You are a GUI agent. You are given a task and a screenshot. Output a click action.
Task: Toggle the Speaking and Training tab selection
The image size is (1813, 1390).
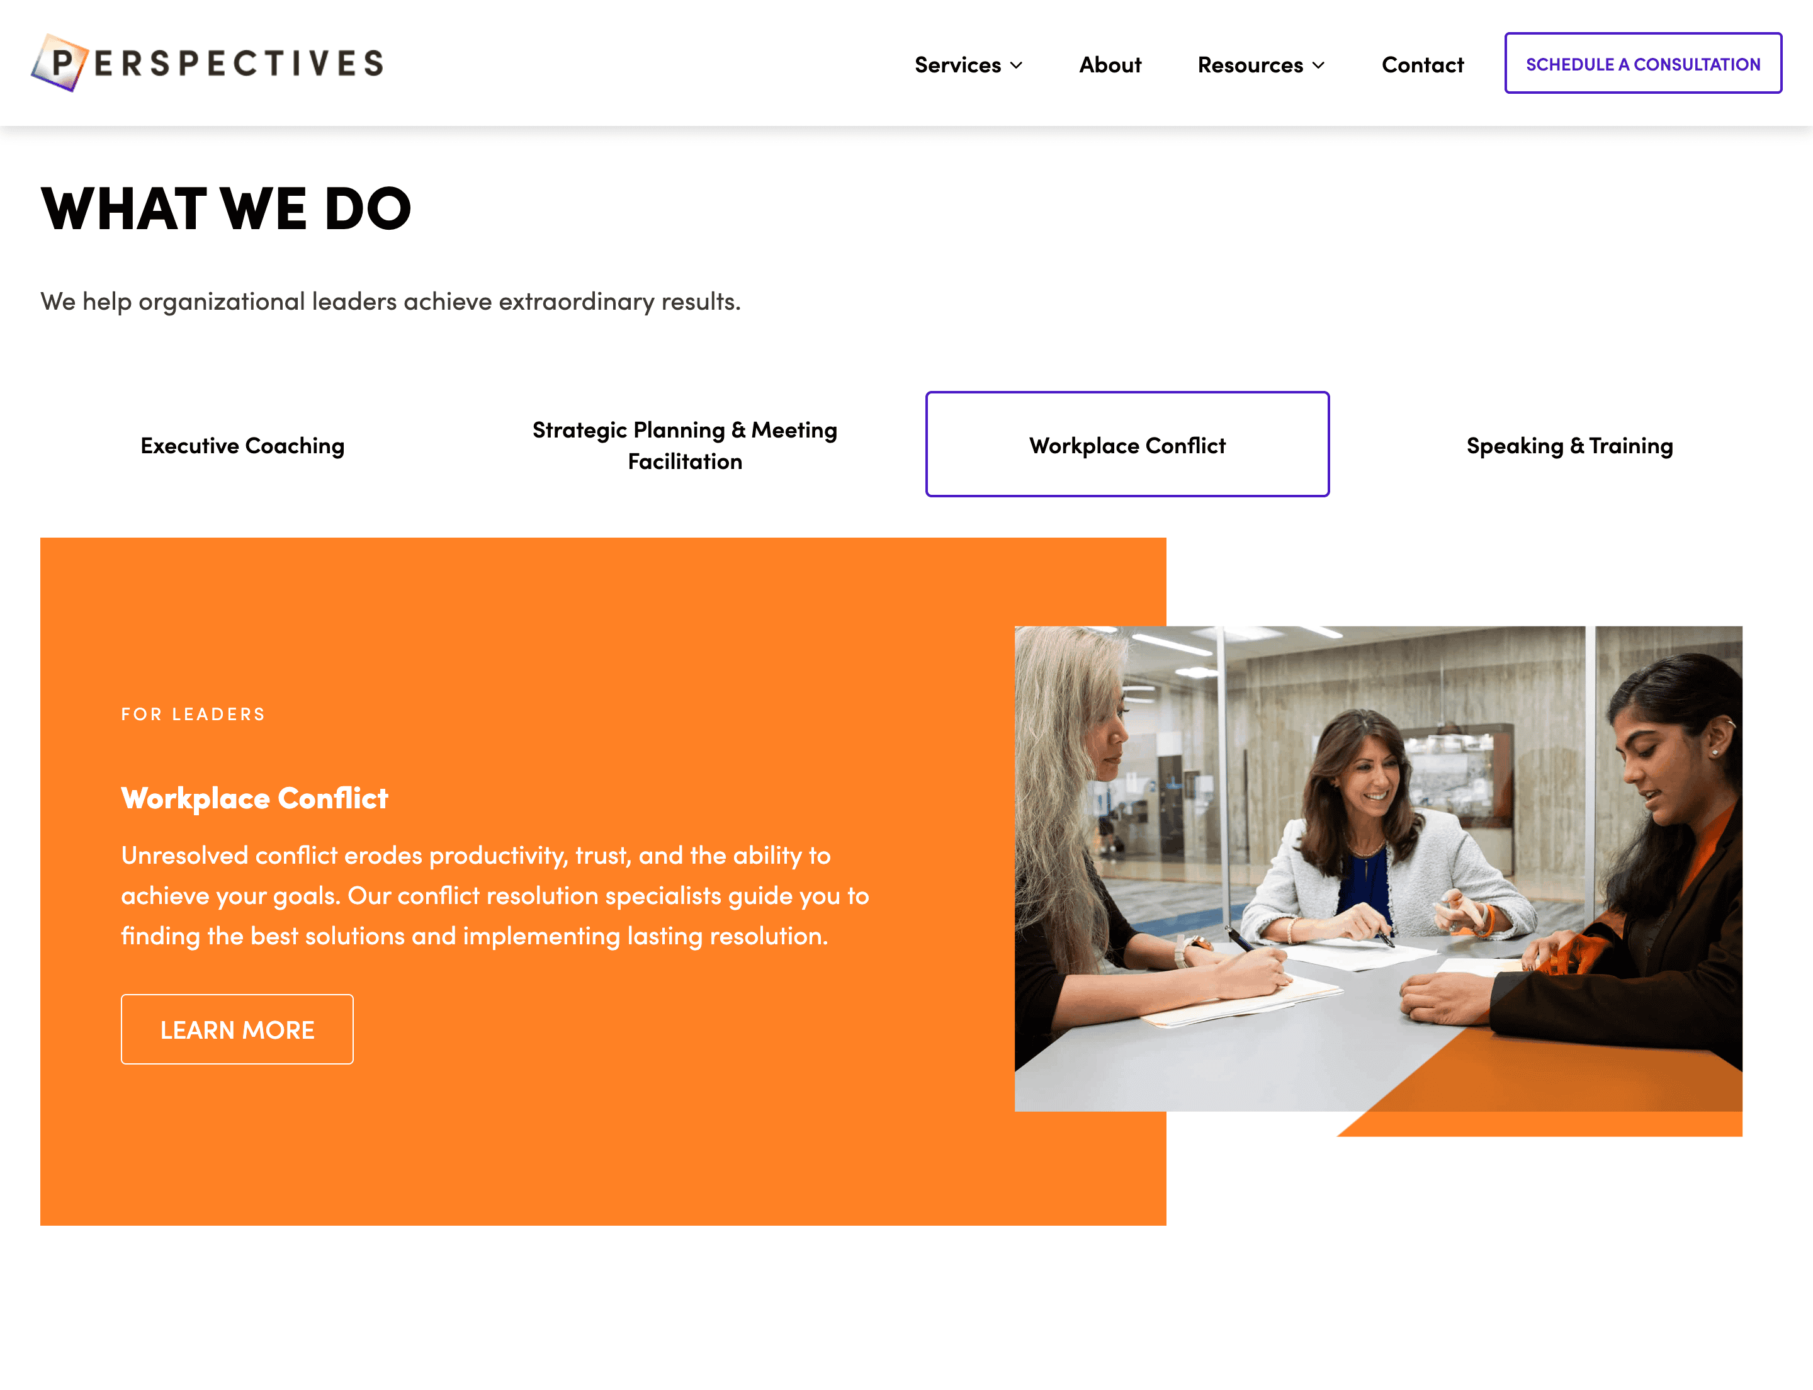[1569, 444]
